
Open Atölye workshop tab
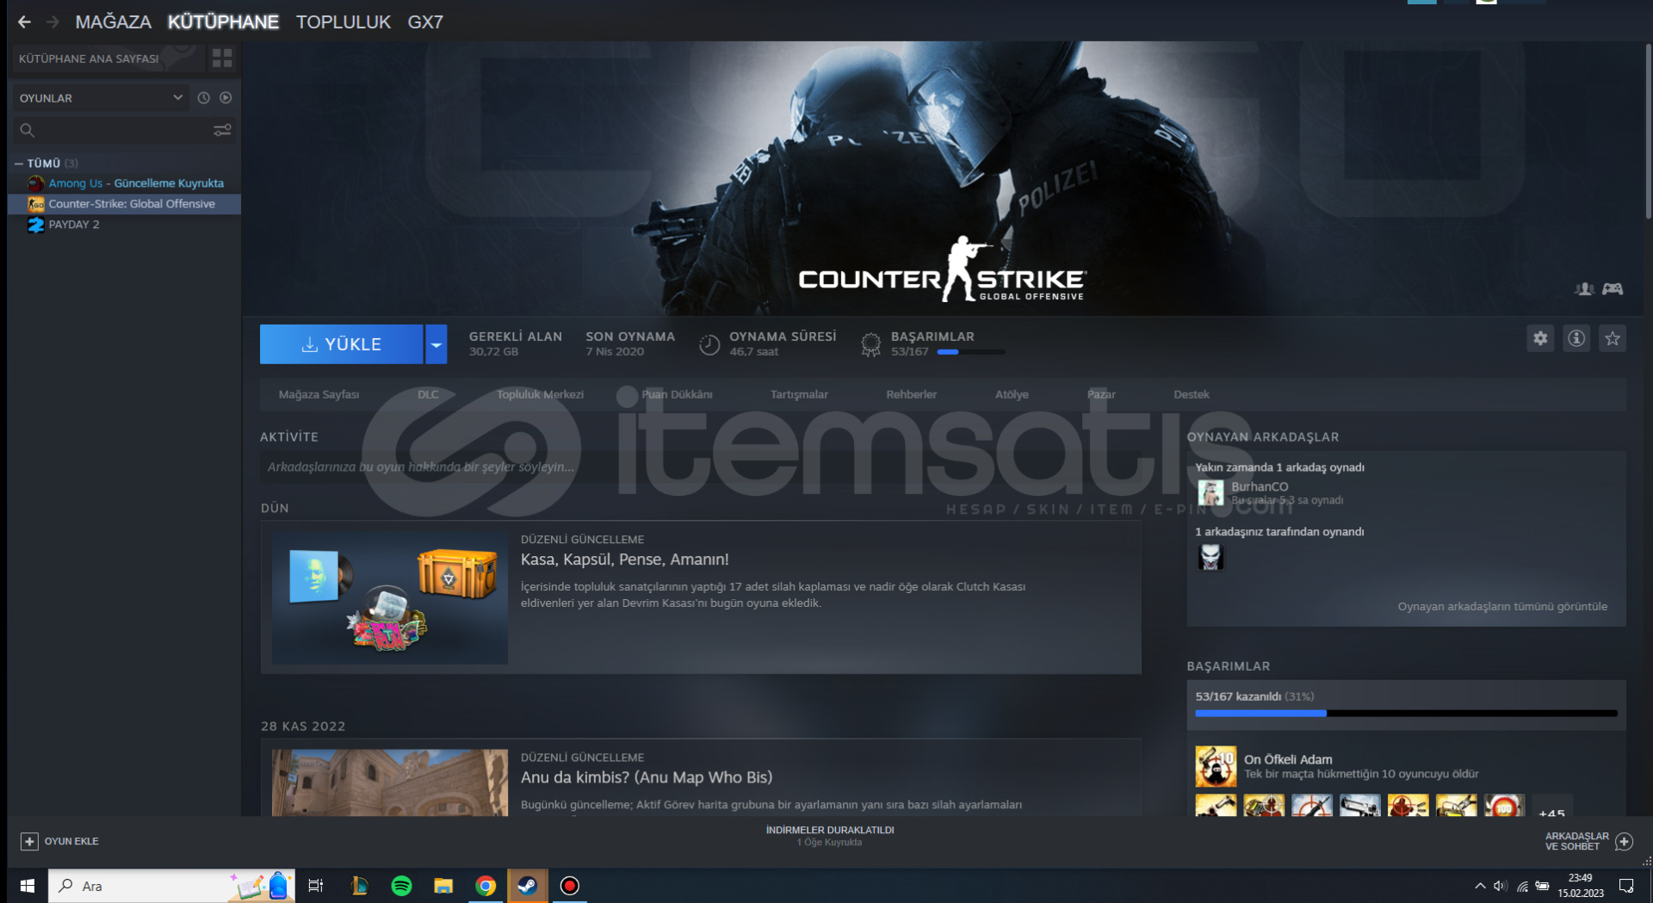(x=1012, y=394)
